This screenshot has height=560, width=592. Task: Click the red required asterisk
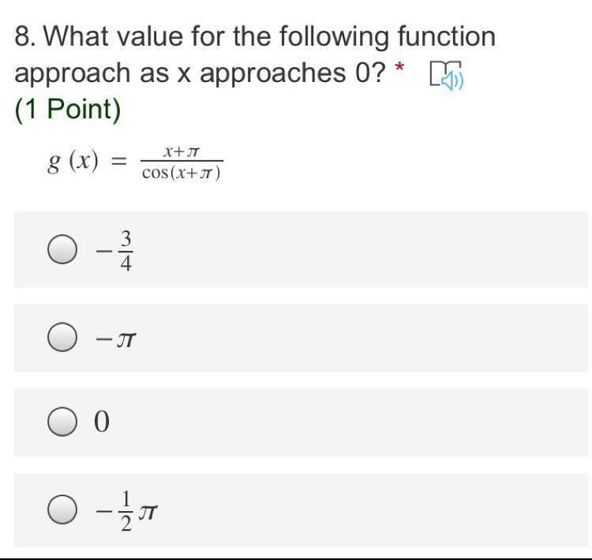pyautogui.click(x=400, y=68)
